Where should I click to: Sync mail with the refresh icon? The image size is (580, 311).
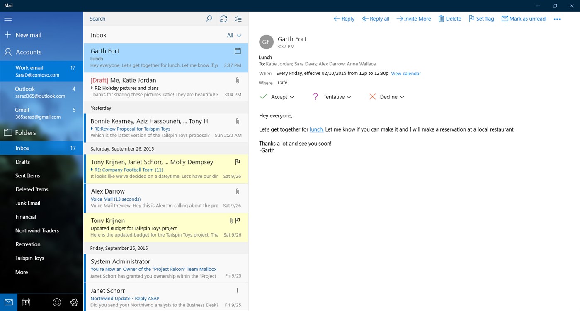click(x=223, y=19)
